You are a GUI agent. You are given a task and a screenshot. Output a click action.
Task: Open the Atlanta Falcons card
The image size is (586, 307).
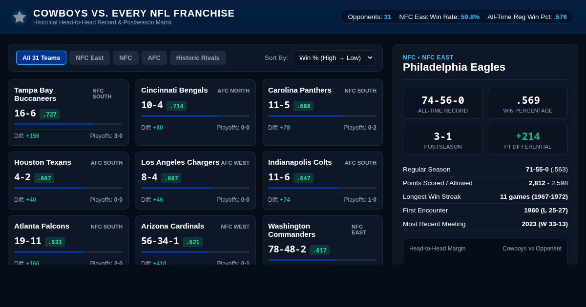tap(68, 240)
